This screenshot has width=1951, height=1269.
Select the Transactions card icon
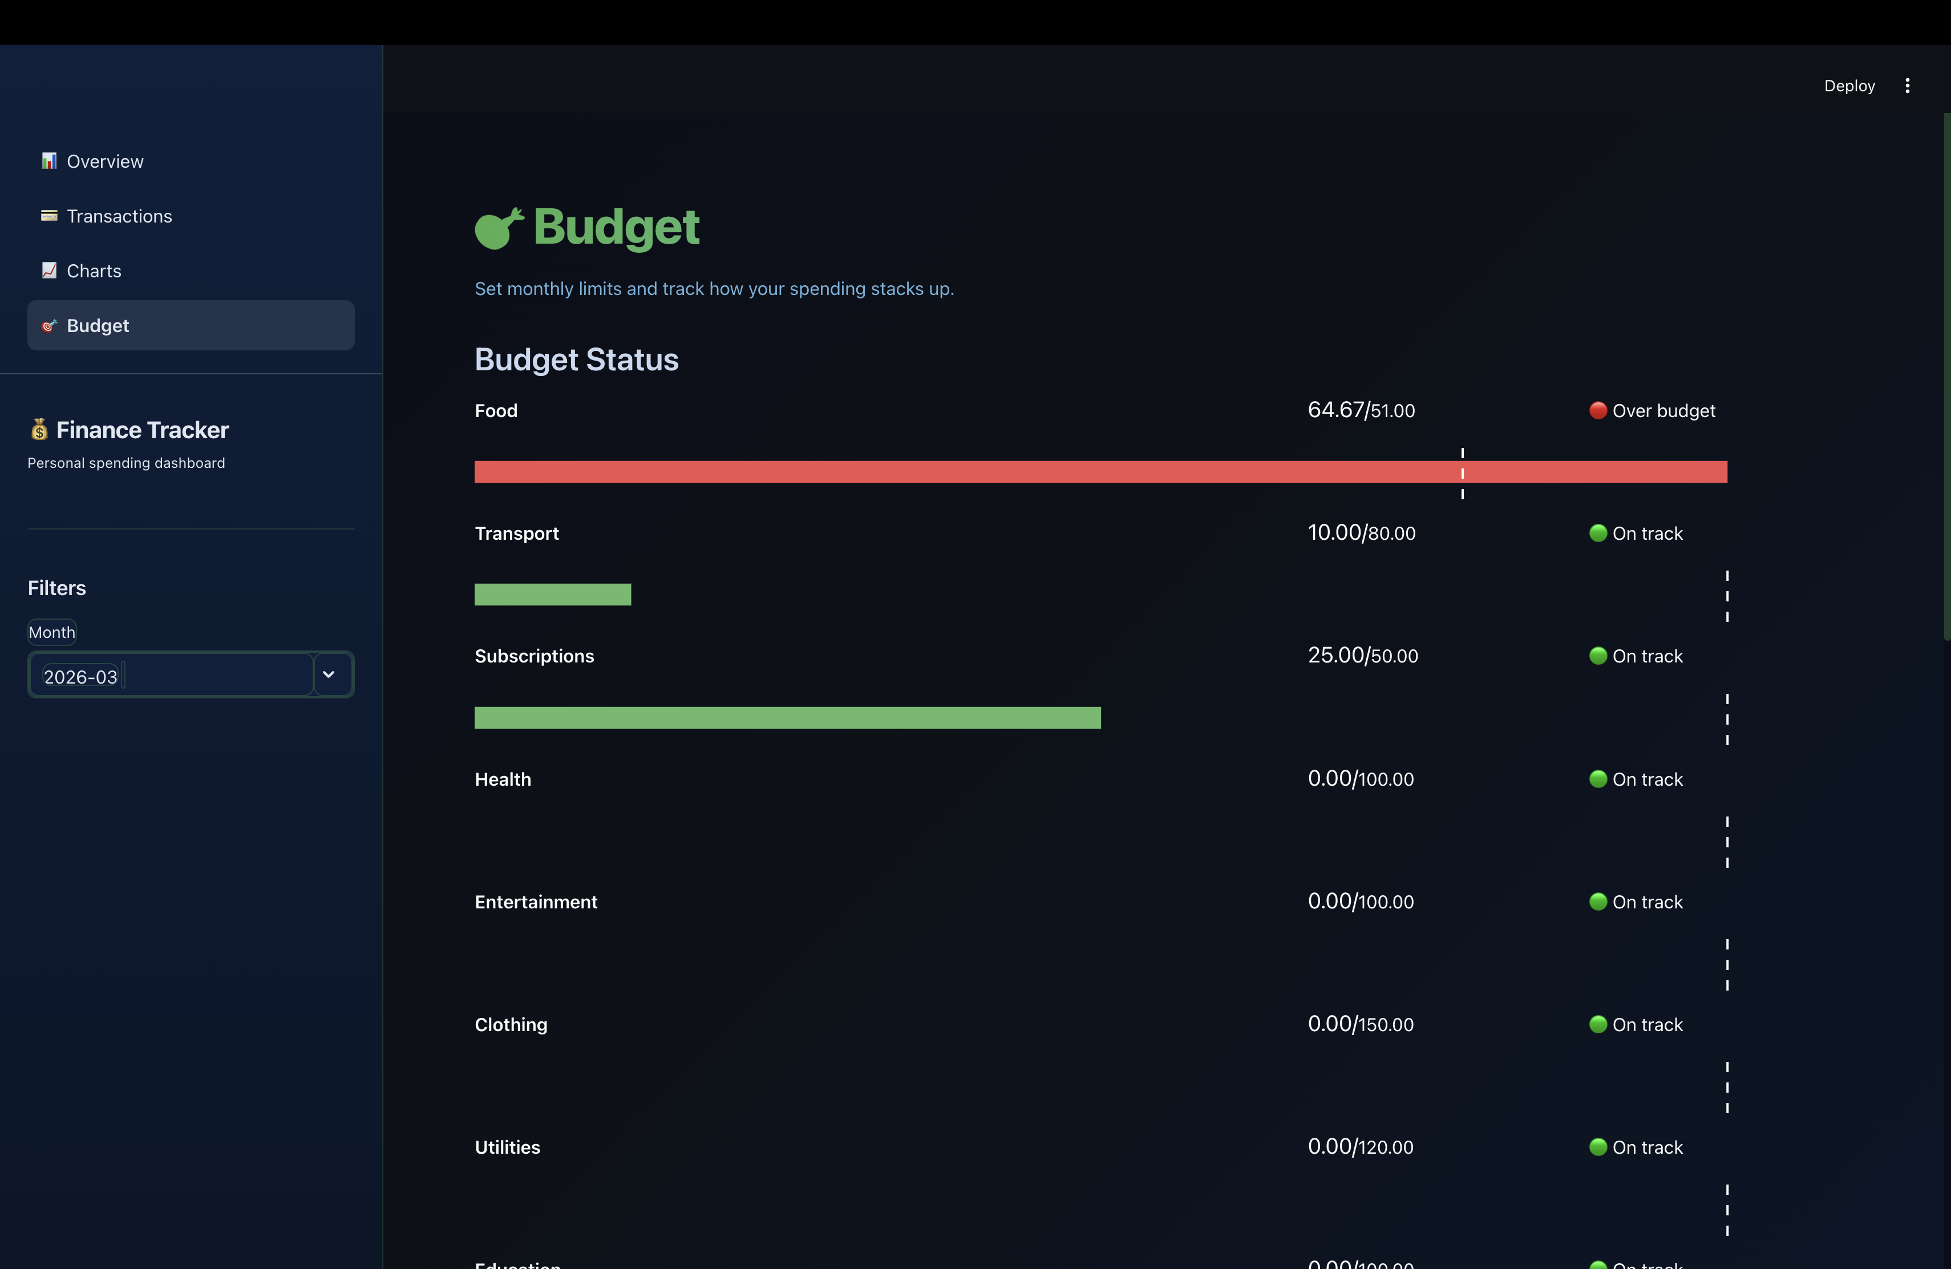(x=49, y=216)
